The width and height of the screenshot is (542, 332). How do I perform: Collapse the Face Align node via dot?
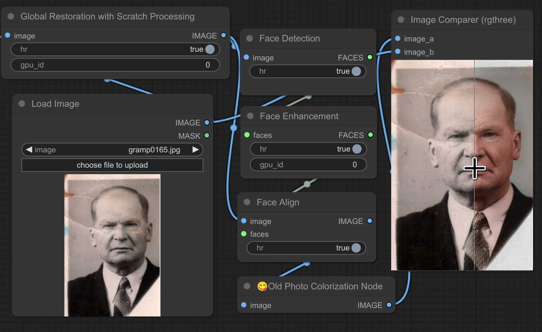point(247,202)
